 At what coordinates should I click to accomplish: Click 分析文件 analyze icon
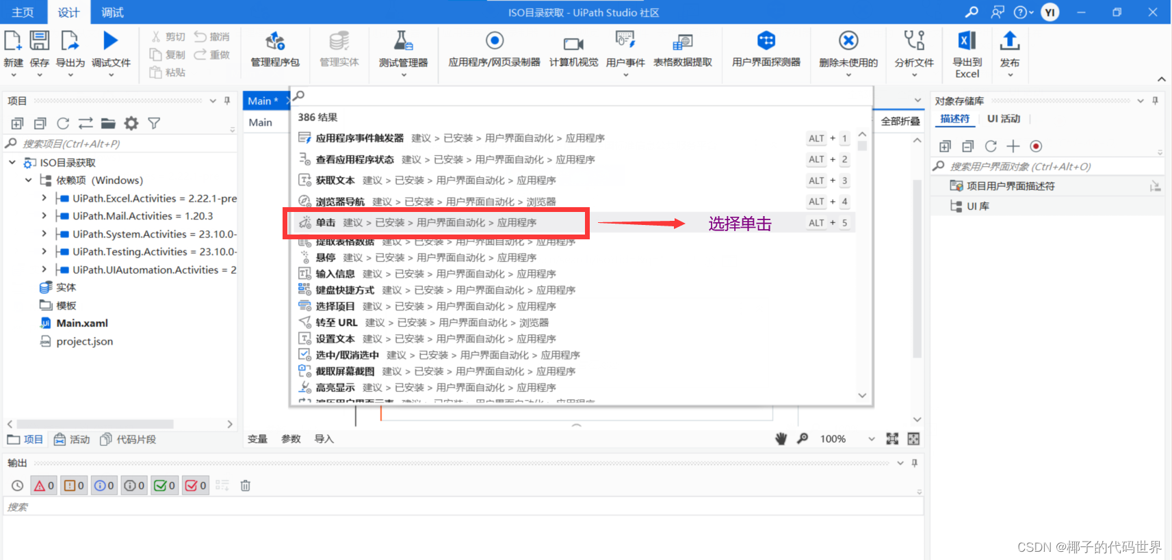[x=914, y=41]
